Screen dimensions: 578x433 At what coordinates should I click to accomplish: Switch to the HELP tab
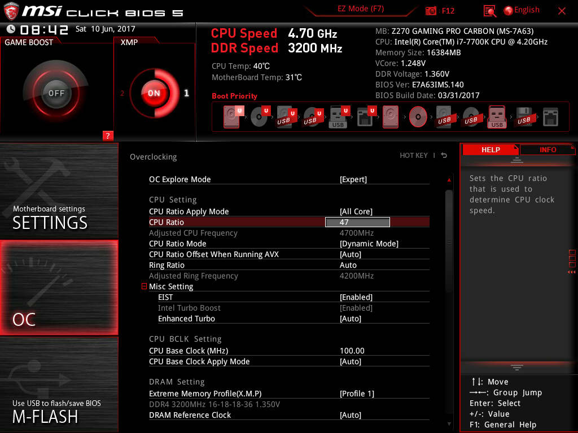tap(491, 149)
